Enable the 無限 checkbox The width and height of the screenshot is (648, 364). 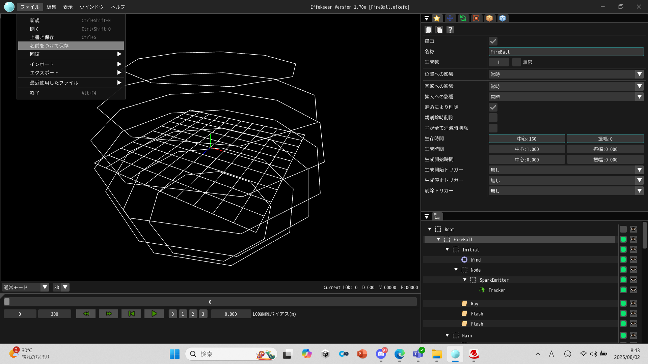point(516,62)
